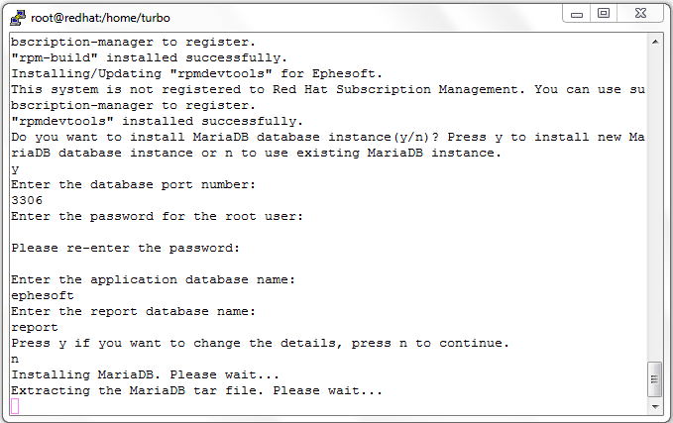Click the vertical scrollbar thumb
Viewport: 673px width, 423px height.
click(654, 379)
